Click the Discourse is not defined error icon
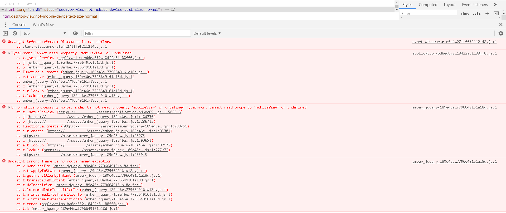This screenshot has height=213, width=506. pos(4,41)
